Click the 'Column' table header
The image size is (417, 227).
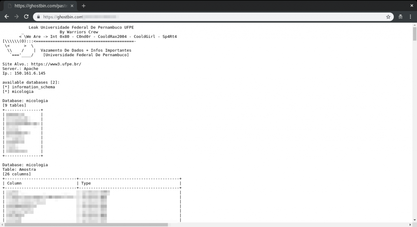pyautogui.click(x=14, y=183)
